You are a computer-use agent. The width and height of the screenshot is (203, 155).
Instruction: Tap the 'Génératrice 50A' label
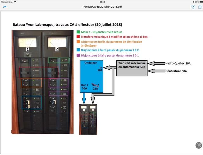[176, 71]
